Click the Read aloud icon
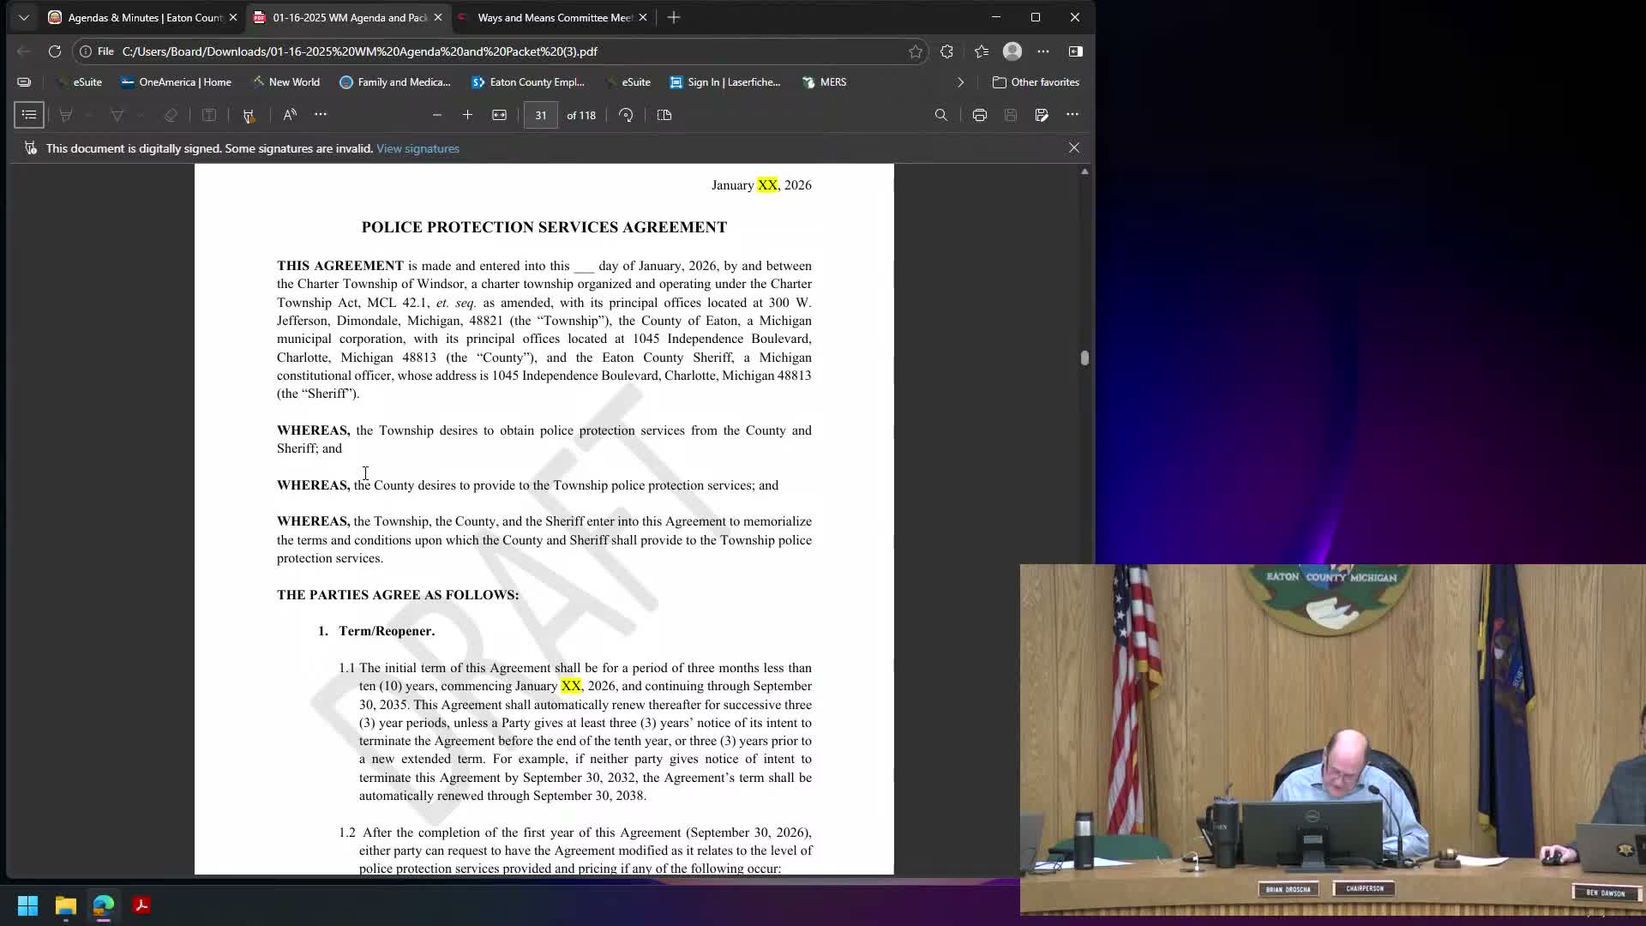1646x926 pixels. (290, 115)
